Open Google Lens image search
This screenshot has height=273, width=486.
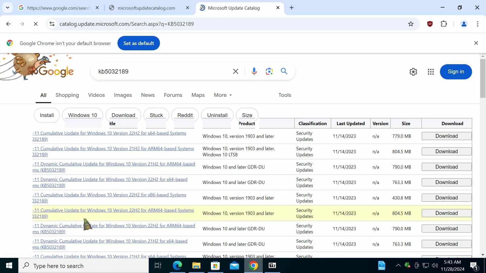point(269,72)
